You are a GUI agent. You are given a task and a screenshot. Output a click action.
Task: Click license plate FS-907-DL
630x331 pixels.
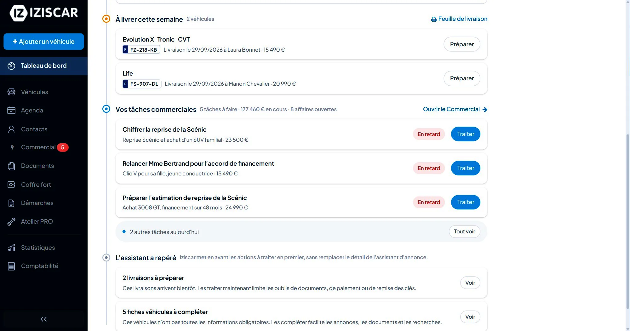(142, 84)
